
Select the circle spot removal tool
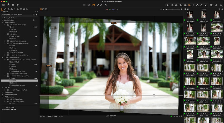coord(193,5)
